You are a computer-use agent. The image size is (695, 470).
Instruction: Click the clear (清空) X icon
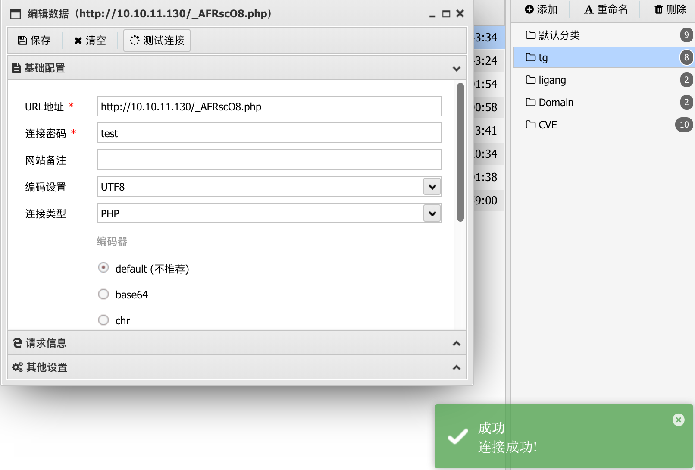[x=78, y=41]
